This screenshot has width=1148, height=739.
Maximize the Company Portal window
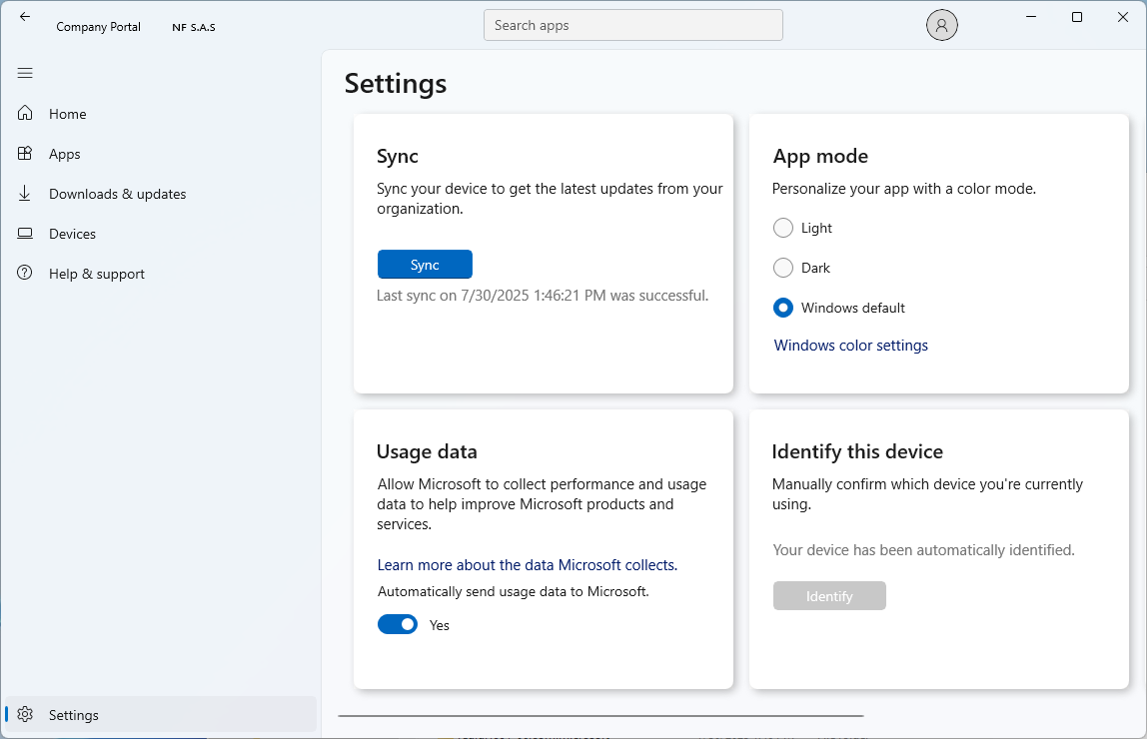1077,17
